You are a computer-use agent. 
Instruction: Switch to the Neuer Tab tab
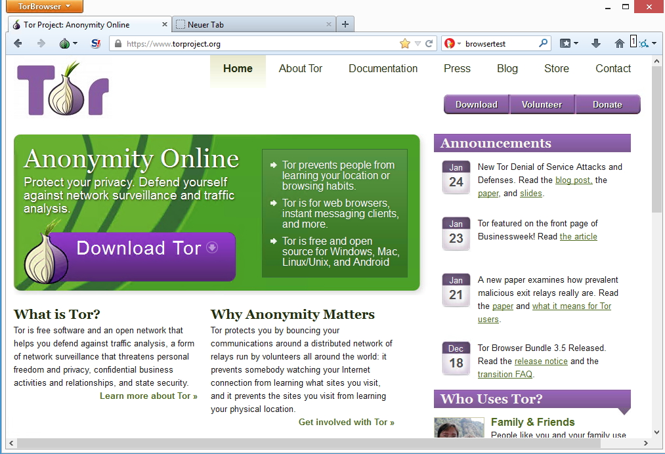point(253,24)
